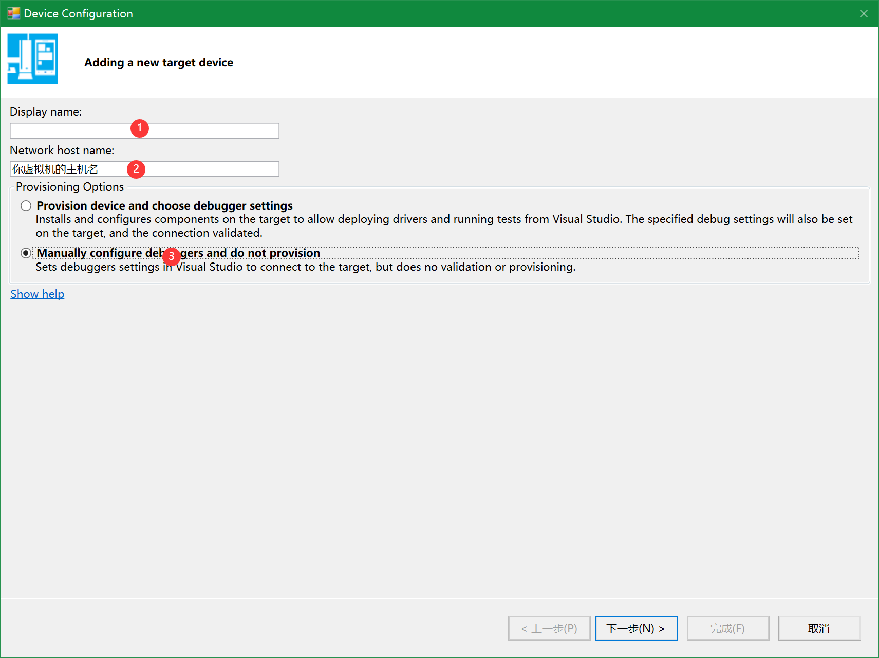Click the disabled 上一步(P) back button

(549, 628)
